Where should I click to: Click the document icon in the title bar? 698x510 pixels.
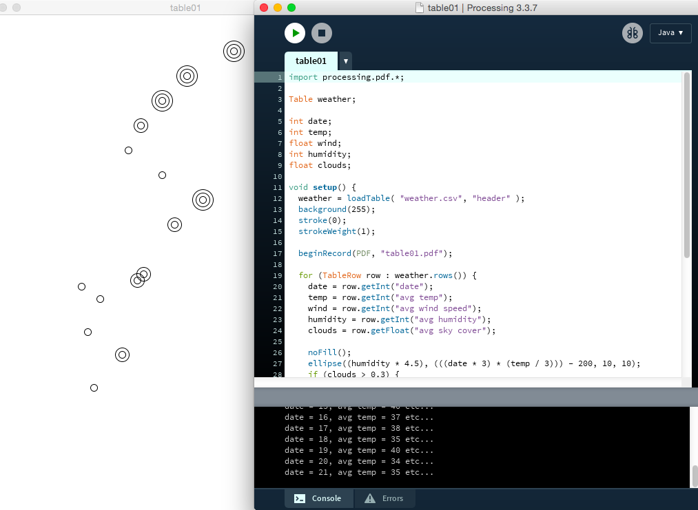[x=419, y=8]
